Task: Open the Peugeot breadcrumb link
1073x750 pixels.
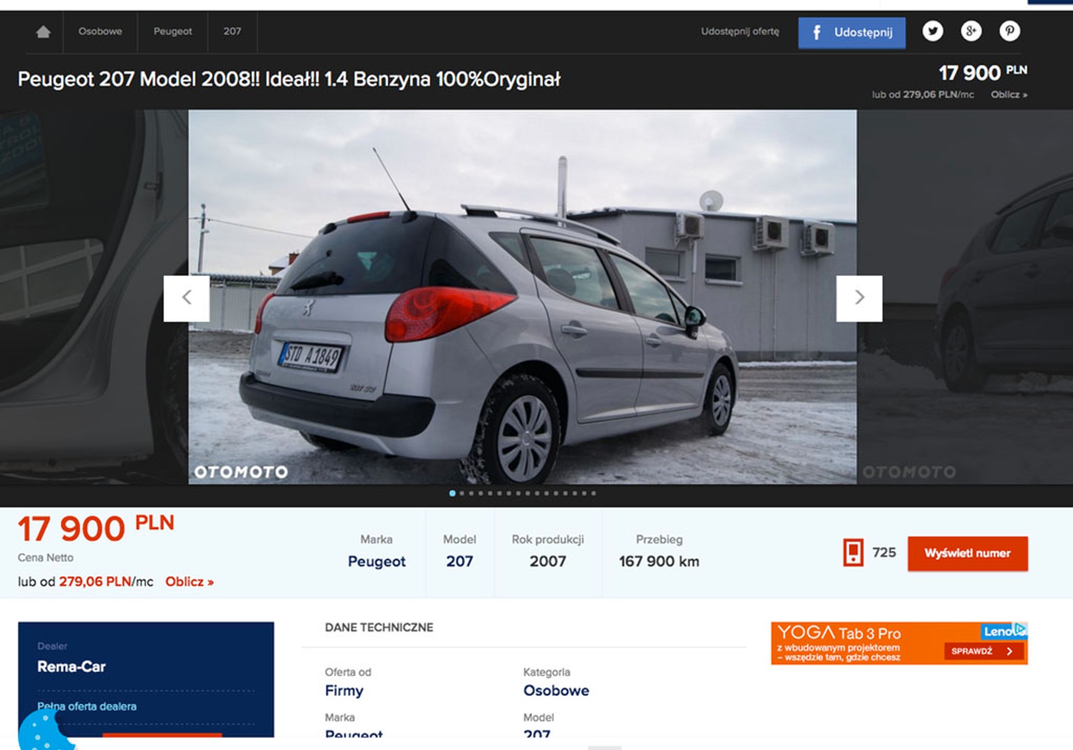Action: click(172, 32)
